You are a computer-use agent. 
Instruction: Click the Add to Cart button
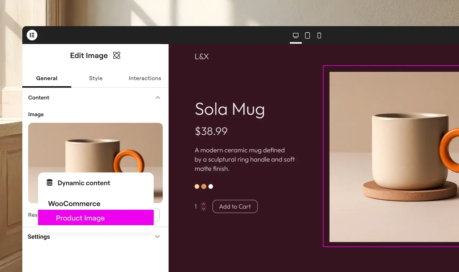235,206
